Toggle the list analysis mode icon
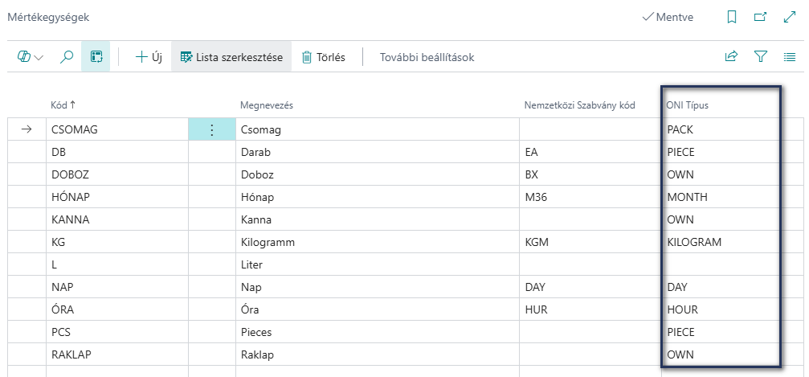This screenshot has height=377, width=809. 96,57
